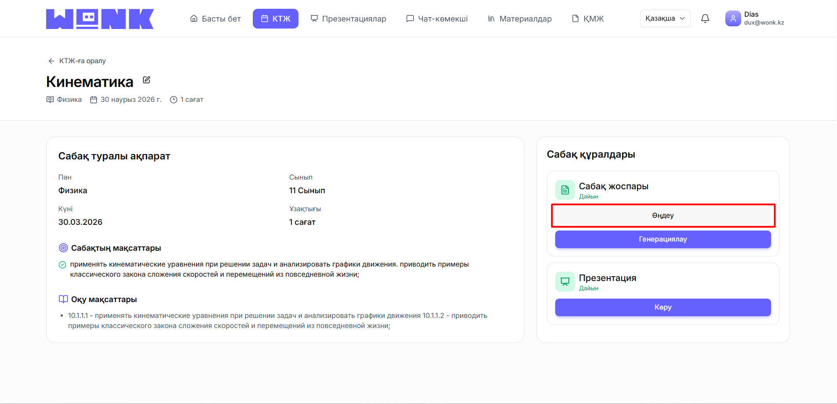Screen dimensions: 837x404
Task: Click the book icon beside Оқу мақсаттары
Action: pyautogui.click(x=63, y=299)
